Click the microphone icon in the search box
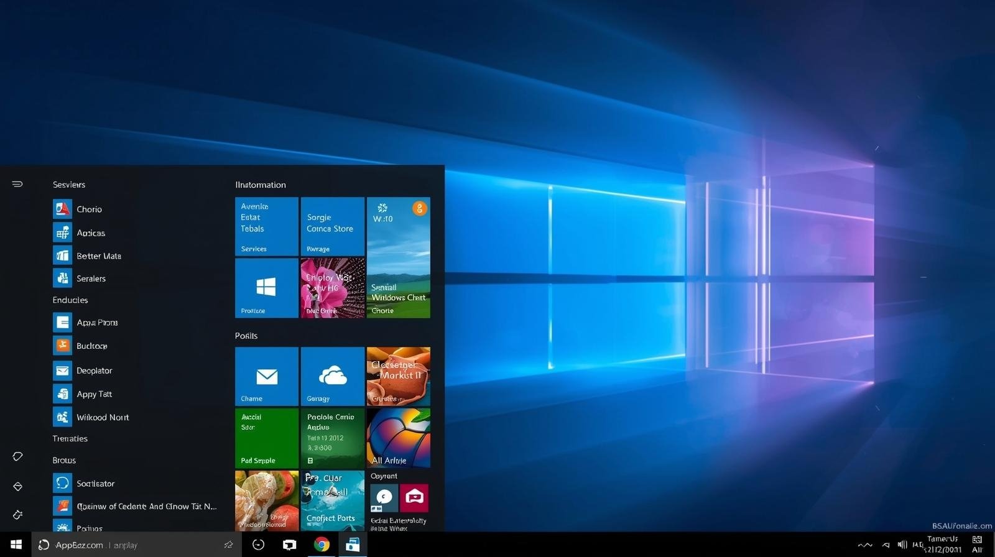Viewport: 995px width, 557px height. point(228,545)
